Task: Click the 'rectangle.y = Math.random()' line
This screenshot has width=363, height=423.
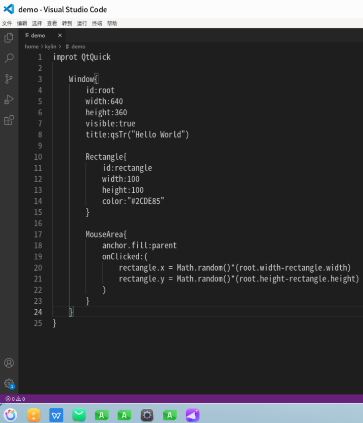Action: coord(239,279)
